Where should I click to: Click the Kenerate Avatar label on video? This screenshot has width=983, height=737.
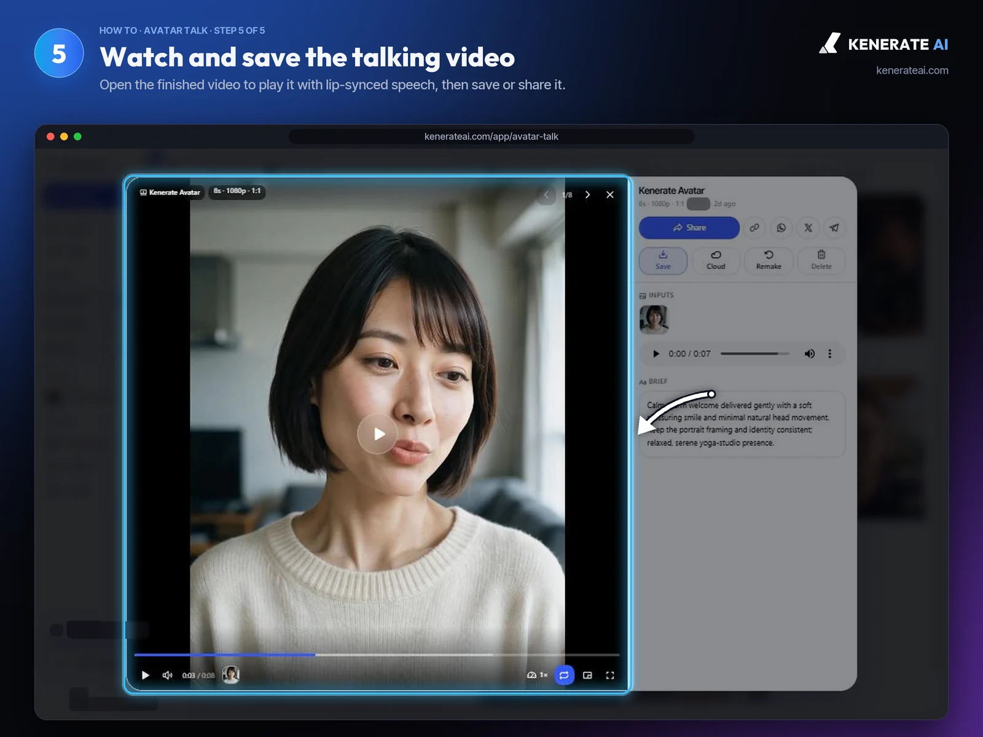coord(170,192)
